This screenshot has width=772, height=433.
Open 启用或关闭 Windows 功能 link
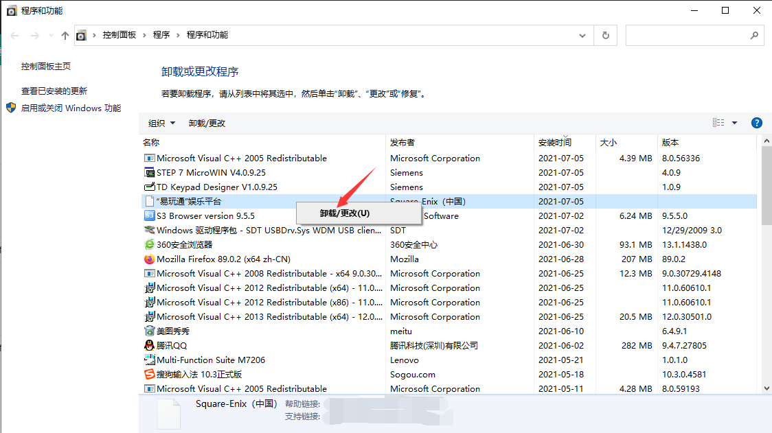tap(71, 108)
